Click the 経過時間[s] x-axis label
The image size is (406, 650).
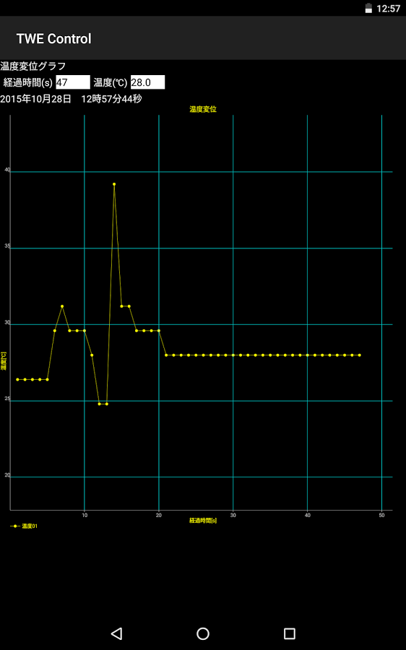click(x=203, y=520)
